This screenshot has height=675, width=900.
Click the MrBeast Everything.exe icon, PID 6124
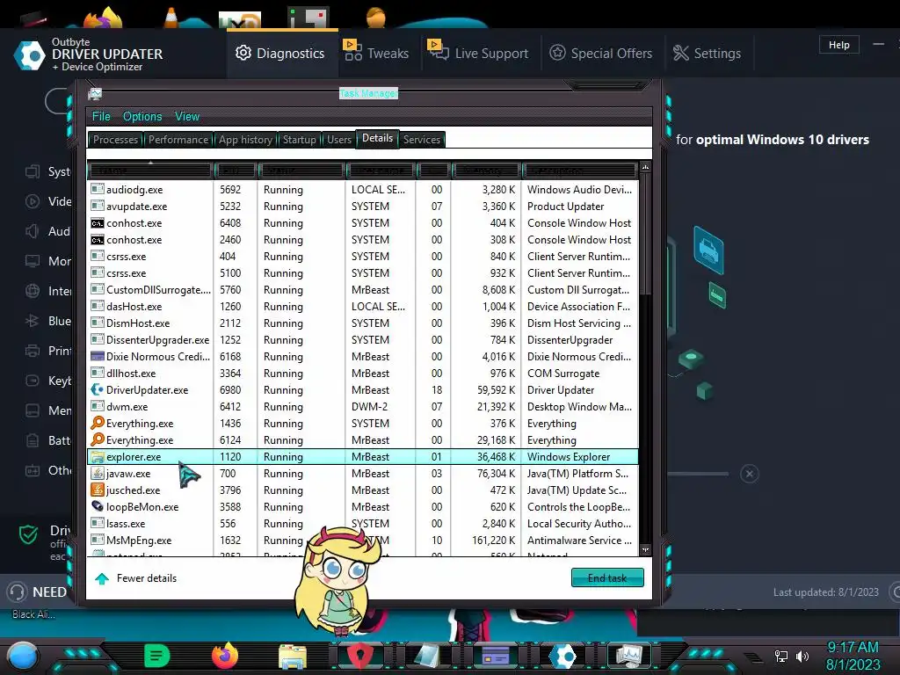[x=98, y=439]
